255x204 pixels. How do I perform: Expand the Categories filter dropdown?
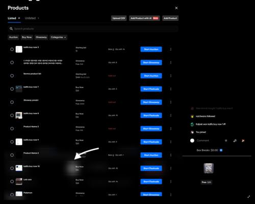[58, 37]
